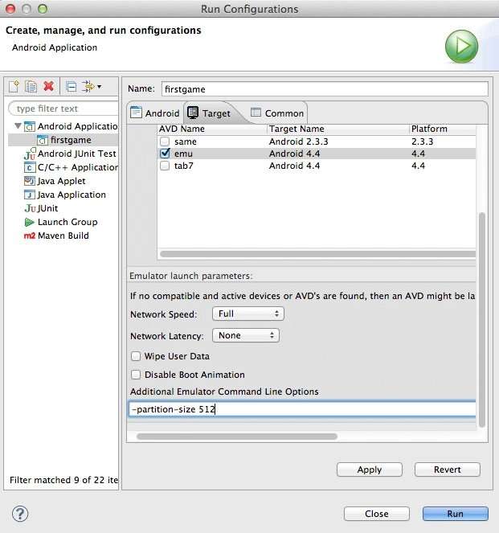Click the new launch configuration icon
499x533 pixels.
[x=14, y=87]
